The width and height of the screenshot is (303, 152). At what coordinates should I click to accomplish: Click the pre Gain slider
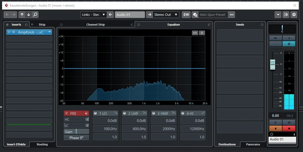pyautogui.click(x=76, y=132)
